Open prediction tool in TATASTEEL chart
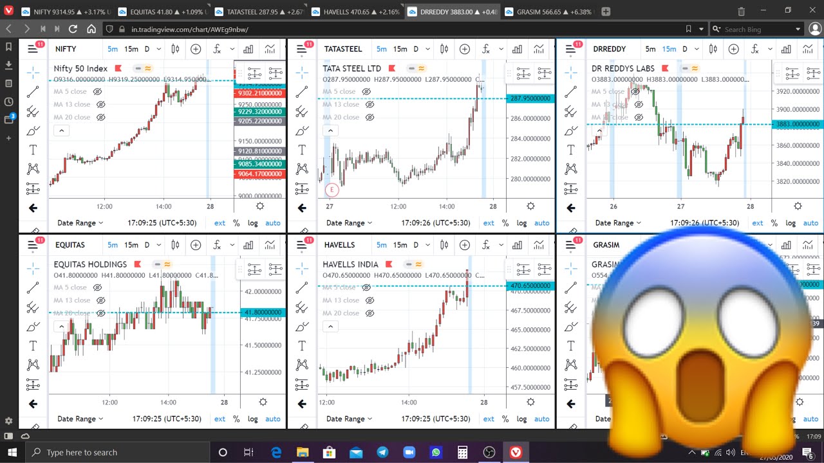This screenshot has height=463, width=824. [x=302, y=188]
